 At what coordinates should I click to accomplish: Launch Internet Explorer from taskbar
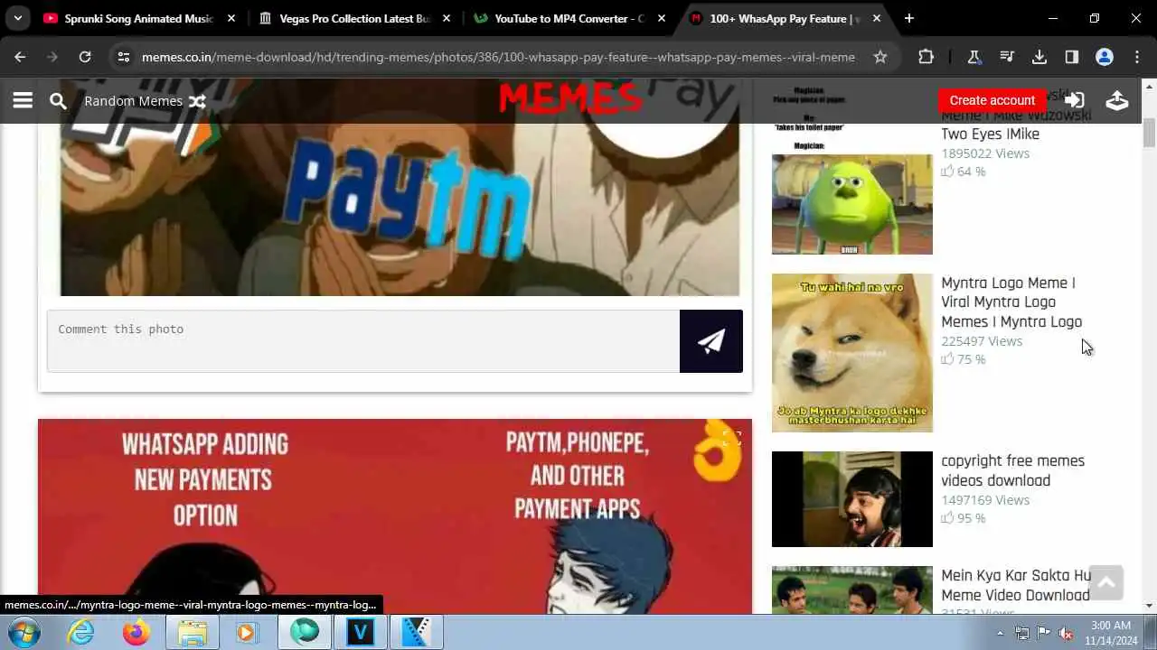coord(80,632)
